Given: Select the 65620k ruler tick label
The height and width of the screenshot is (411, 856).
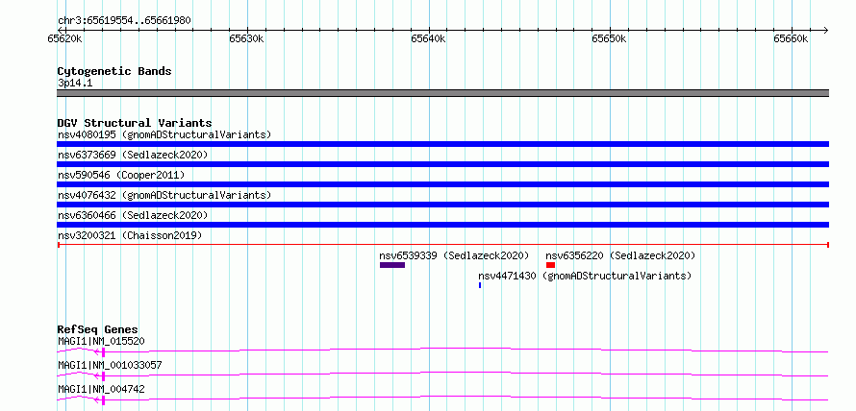Looking at the screenshot, I should 65,38.
